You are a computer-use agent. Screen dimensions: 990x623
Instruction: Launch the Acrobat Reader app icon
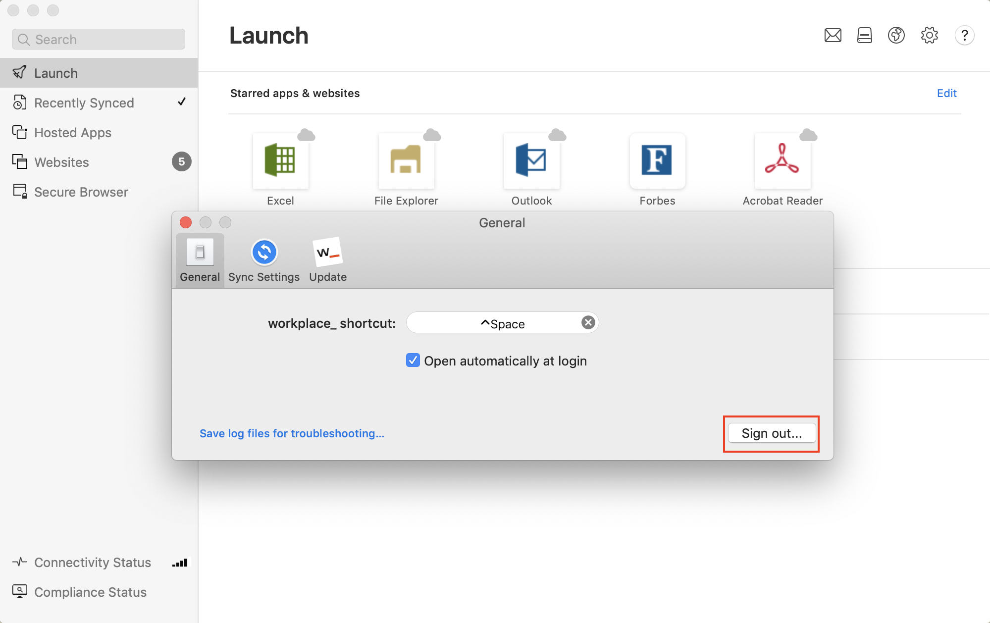(782, 160)
